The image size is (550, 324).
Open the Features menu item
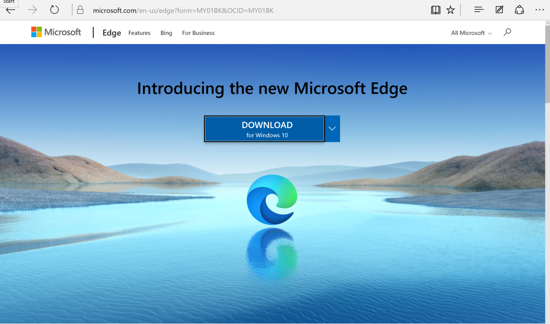point(139,33)
